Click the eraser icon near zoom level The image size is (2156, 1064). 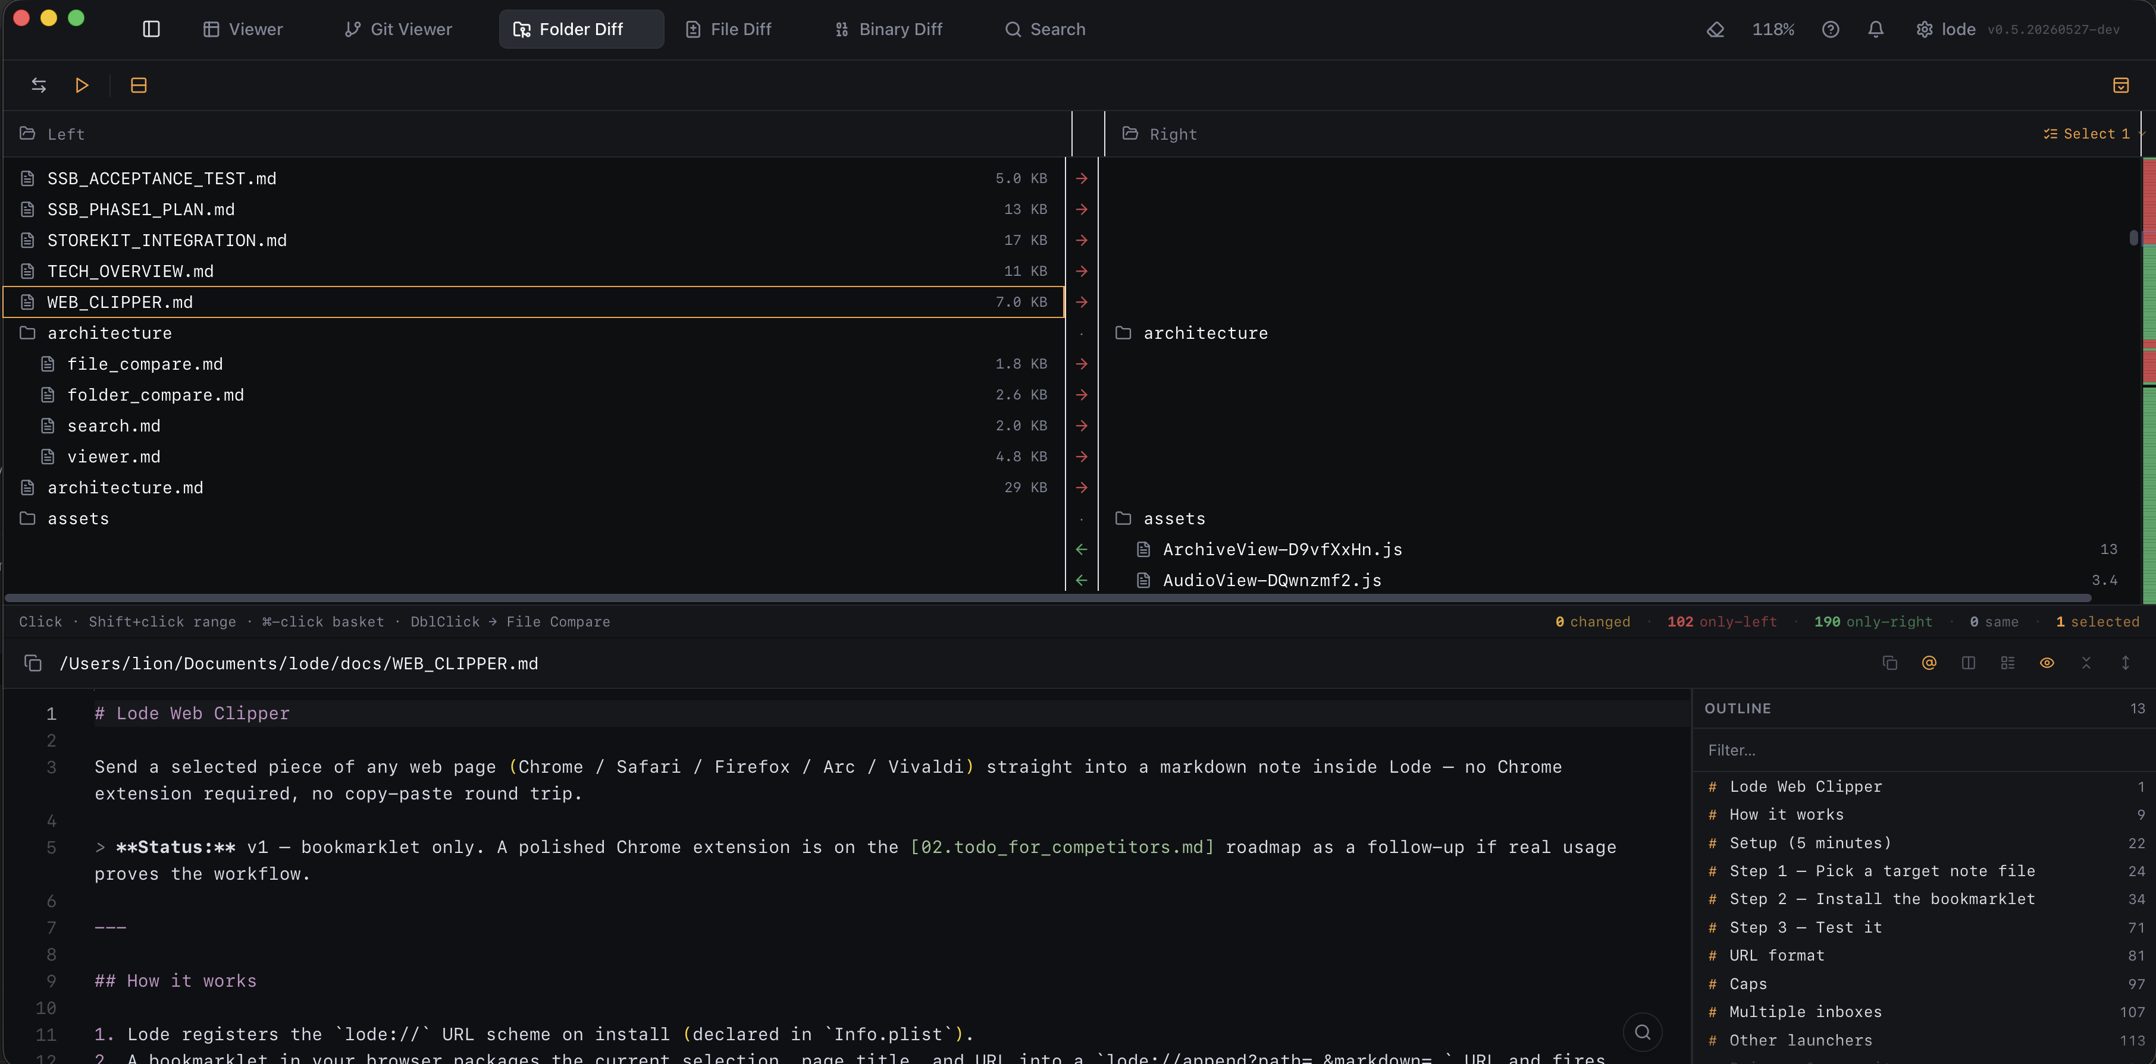[1716, 29]
